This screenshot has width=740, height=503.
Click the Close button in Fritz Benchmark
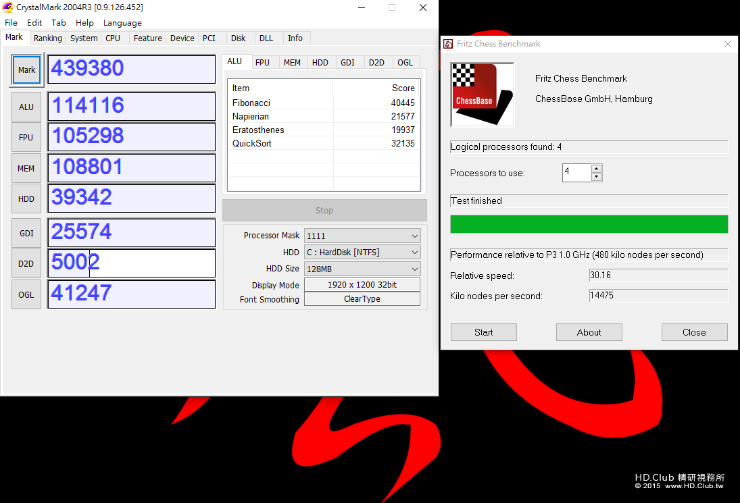694,332
